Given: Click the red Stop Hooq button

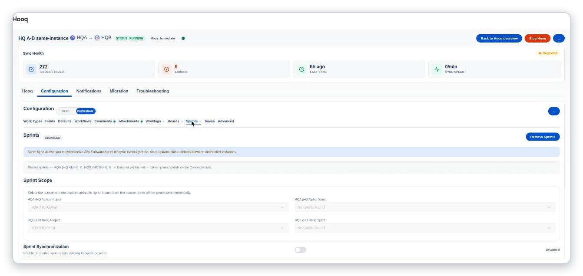Looking at the screenshot, I should (x=537, y=38).
